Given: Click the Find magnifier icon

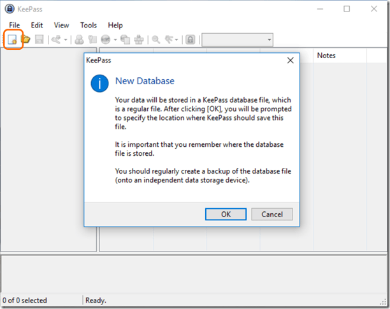Looking at the screenshot, I should tap(156, 40).
